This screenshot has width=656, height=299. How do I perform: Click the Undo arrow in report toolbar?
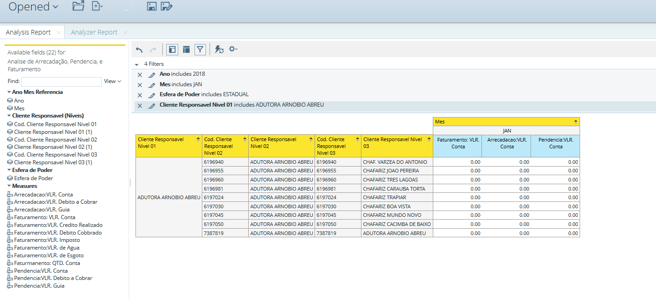140,49
